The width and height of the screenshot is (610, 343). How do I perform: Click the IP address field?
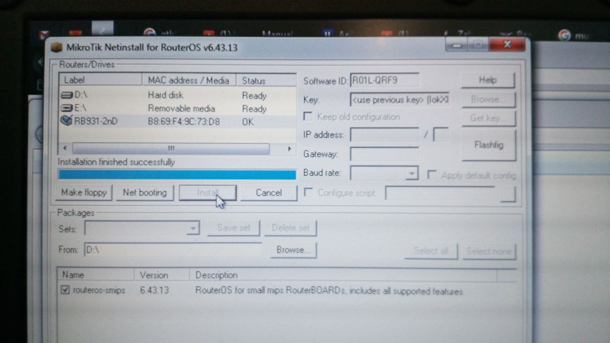(385, 135)
